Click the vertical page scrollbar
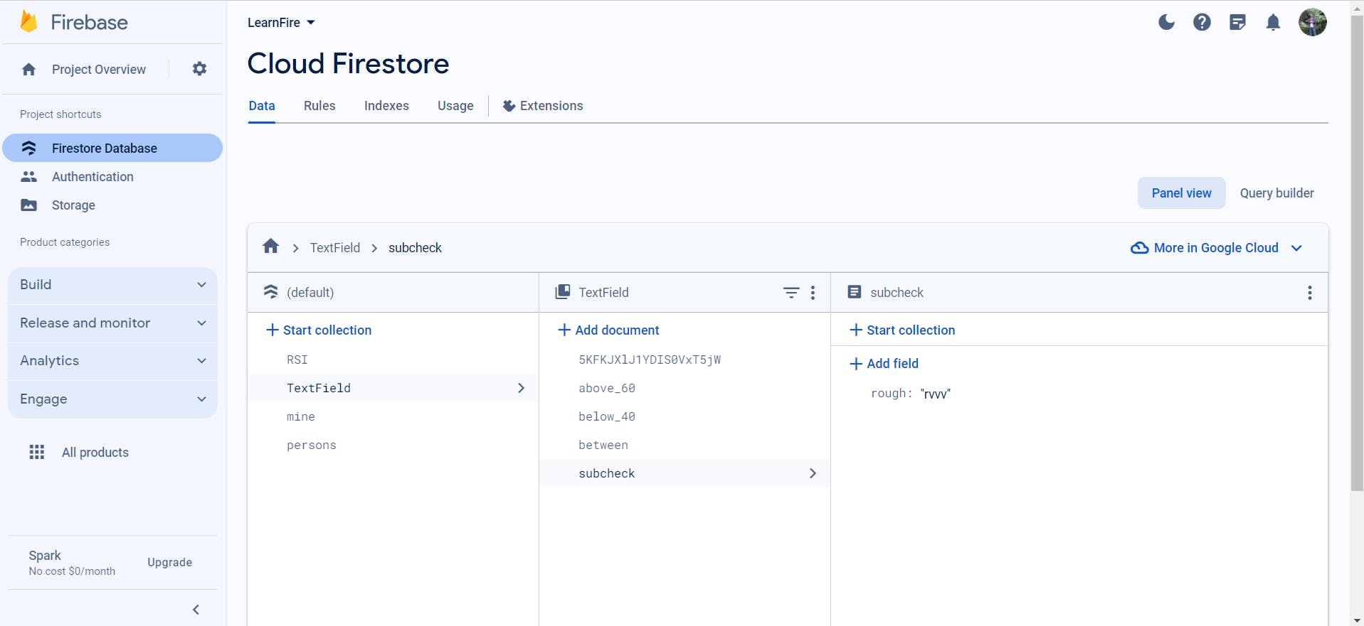 pyautogui.click(x=1357, y=284)
